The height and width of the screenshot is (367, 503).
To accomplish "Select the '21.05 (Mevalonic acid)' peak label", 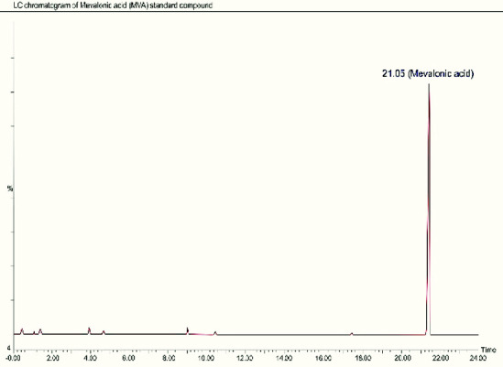I will pos(428,73).
